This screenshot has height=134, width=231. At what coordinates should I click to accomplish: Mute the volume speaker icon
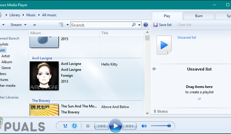tap(144, 126)
